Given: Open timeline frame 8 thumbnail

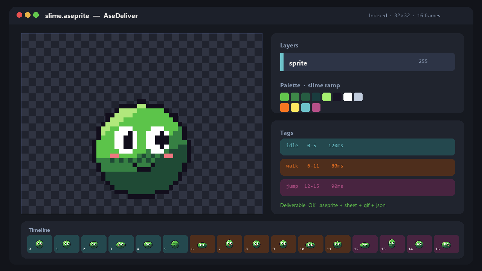Looking at the screenshot, I should pyautogui.click(x=256, y=244).
